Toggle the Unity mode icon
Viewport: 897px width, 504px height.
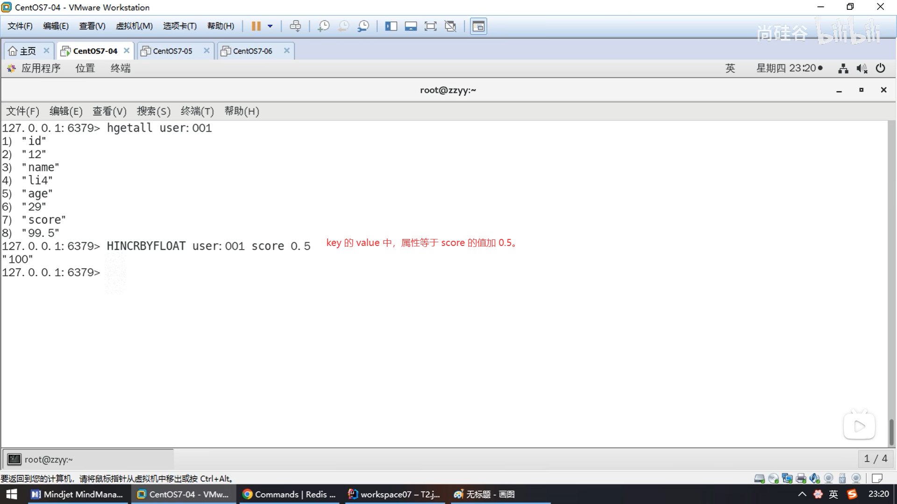pos(450,26)
